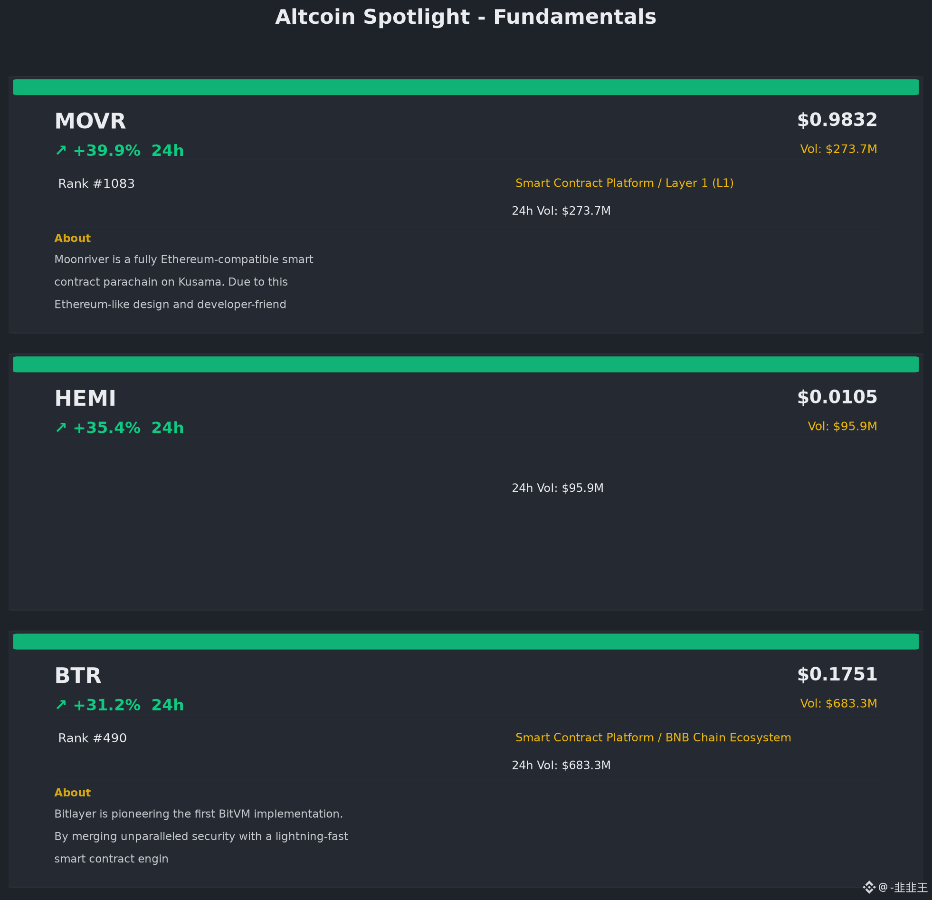Screen dimensions: 932x900
Task: Click the MOVR upward trend arrow icon
Action: pos(61,151)
